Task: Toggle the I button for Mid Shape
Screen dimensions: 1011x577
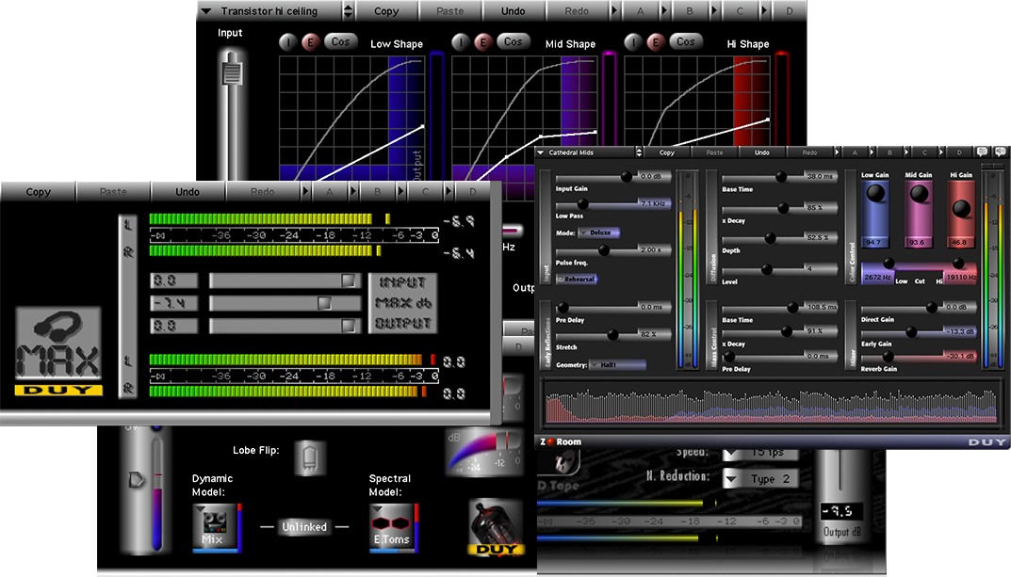Action: [461, 42]
